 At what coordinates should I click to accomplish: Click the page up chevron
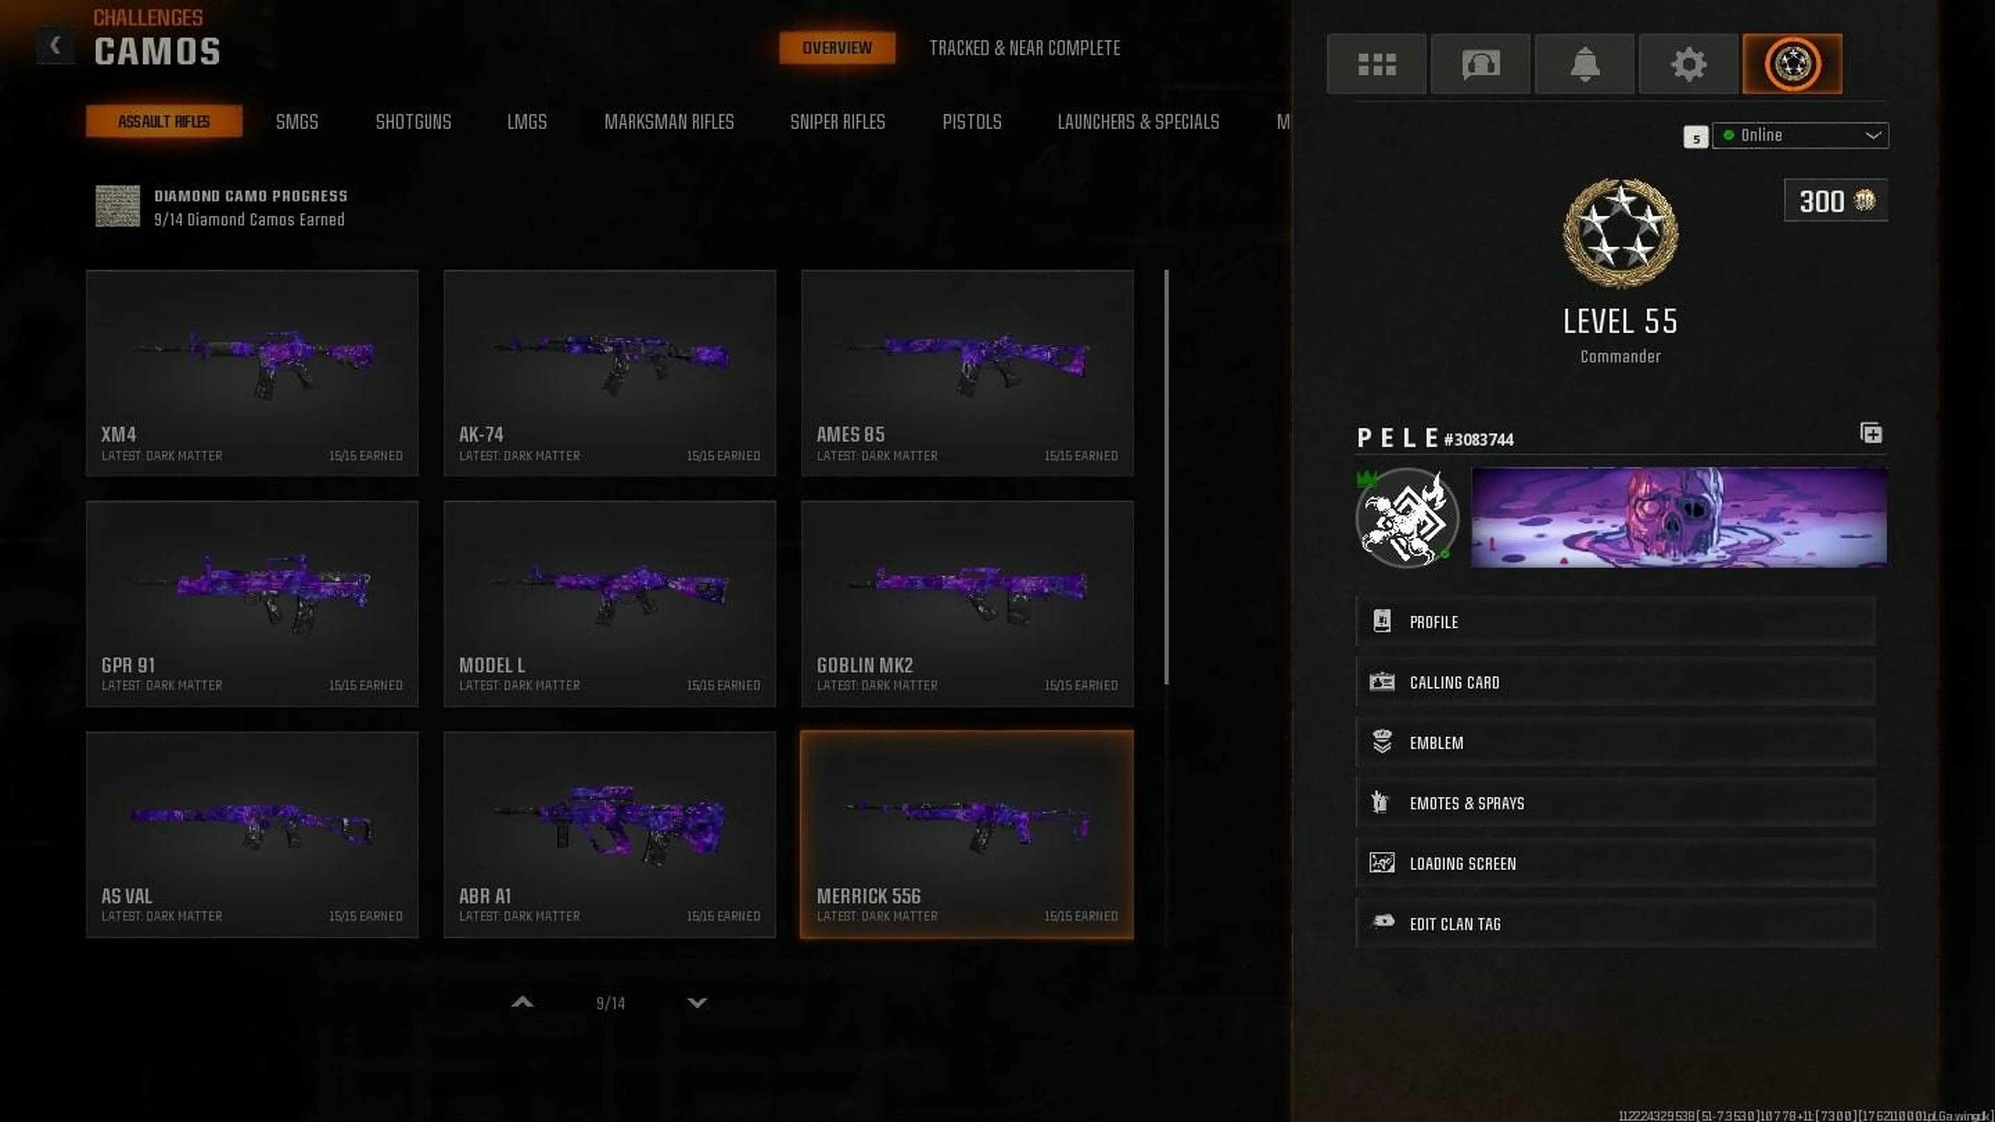(x=523, y=1002)
